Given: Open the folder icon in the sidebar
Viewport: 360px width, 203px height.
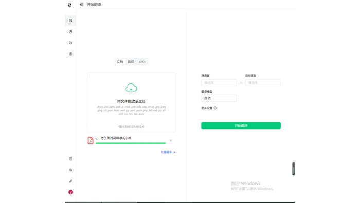Looking at the screenshot, I should click(70, 43).
